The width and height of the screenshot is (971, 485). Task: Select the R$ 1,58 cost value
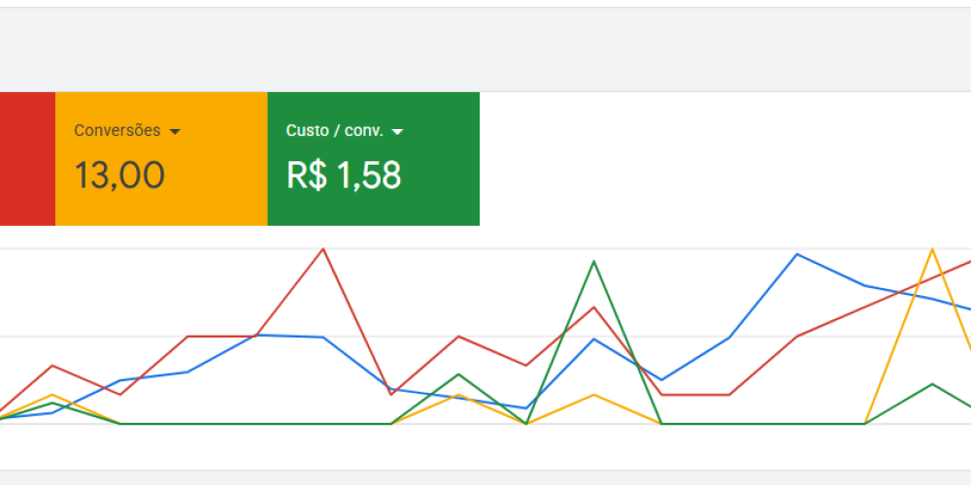[x=344, y=176]
